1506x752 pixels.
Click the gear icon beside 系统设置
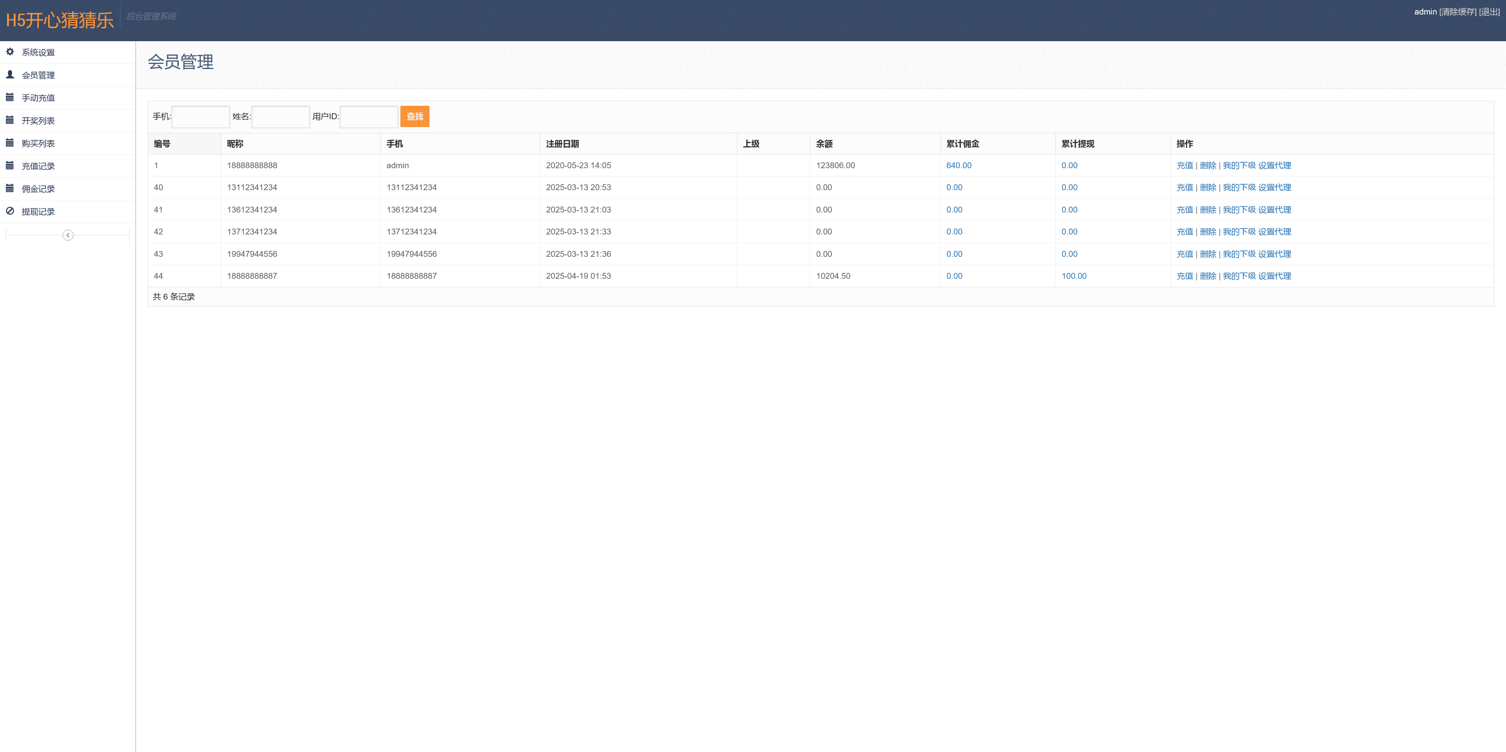pos(10,52)
